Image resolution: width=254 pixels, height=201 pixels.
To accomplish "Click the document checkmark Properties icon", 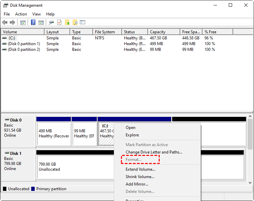I will coord(59,22).
